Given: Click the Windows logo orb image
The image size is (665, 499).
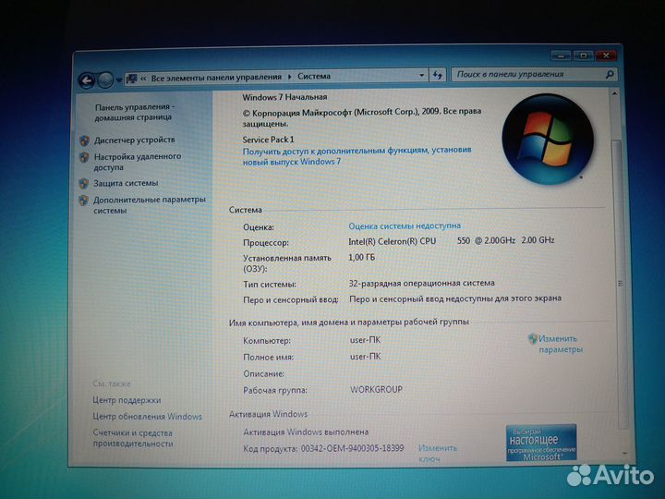Looking at the screenshot, I should 547,140.
